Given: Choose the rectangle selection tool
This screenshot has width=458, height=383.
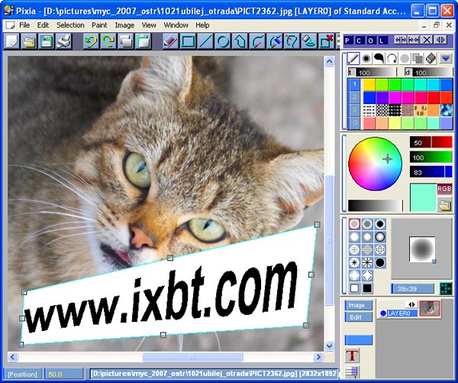Looking at the screenshot, I should (x=188, y=41).
